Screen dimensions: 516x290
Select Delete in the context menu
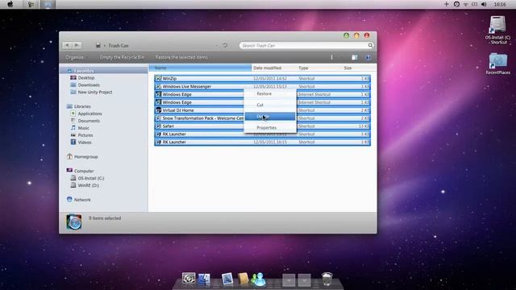pyautogui.click(x=270, y=116)
